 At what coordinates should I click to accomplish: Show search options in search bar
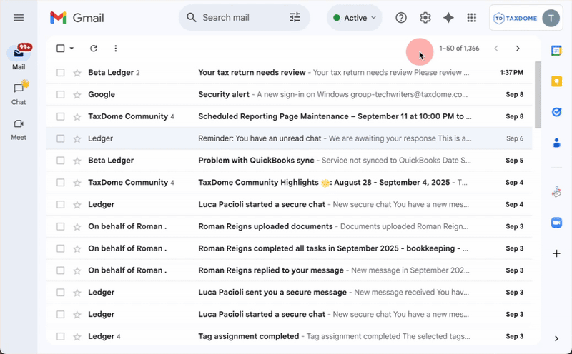tap(295, 18)
